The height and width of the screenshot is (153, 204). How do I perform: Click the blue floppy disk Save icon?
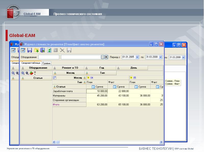coord(30,50)
